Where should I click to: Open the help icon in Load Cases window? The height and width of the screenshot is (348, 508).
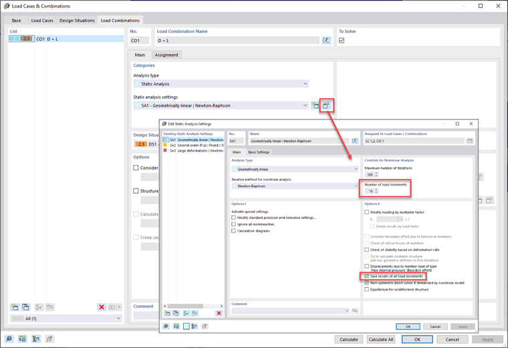[9, 339]
